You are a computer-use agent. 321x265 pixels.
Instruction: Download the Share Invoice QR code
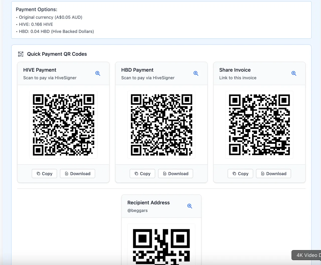[274, 174]
